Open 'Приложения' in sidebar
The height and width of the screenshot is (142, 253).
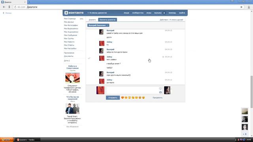point(69,53)
